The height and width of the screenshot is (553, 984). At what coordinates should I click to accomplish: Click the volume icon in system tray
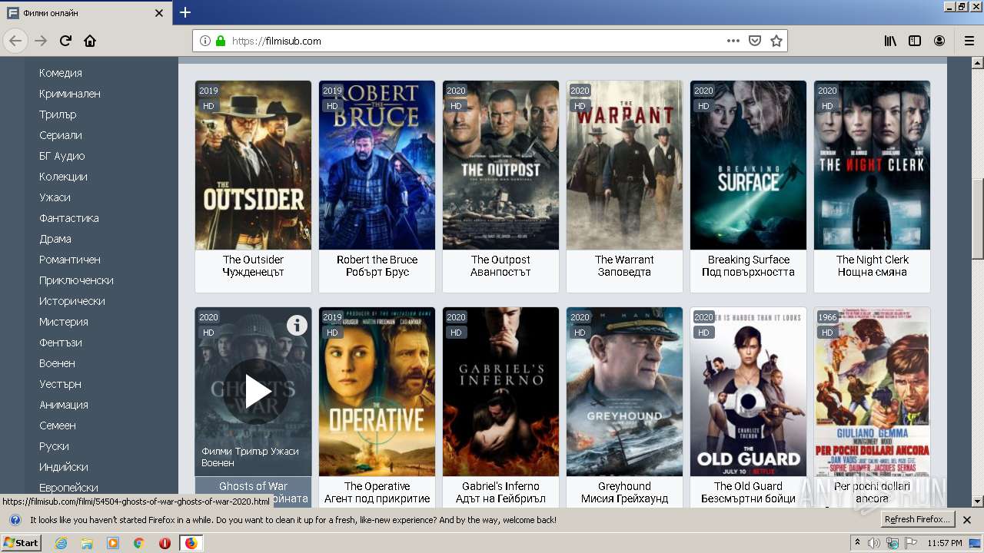tap(874, 543)
